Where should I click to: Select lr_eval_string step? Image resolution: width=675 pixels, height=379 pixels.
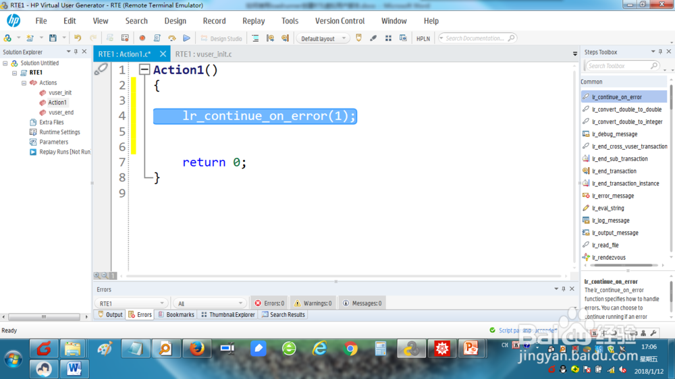pyautogui.click(x=608, y=208)
